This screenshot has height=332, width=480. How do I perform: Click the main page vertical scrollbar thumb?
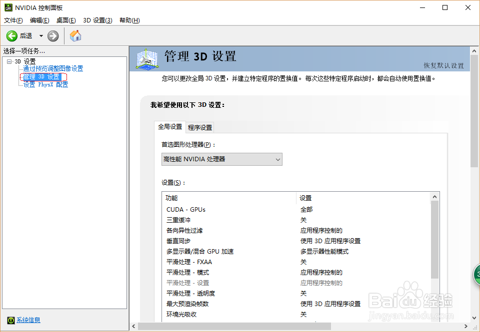click(x=474, y=111)
